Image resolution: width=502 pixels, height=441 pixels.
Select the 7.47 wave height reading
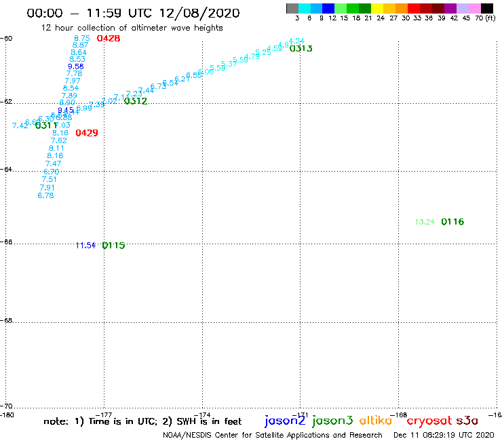click(x=53, y=164)
